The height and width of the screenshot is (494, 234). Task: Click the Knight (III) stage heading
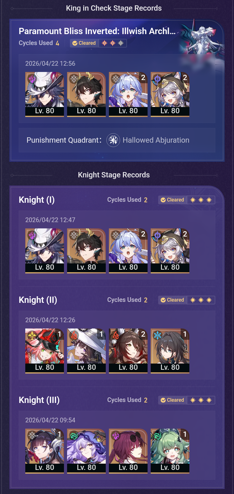39,400
